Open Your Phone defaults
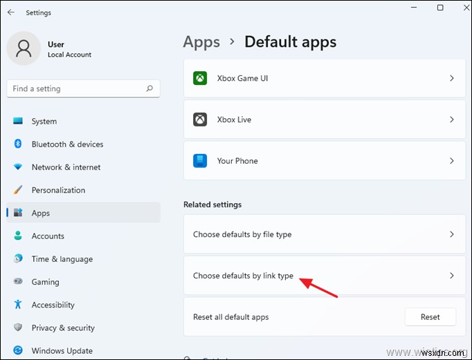 (x=325, y=161)
